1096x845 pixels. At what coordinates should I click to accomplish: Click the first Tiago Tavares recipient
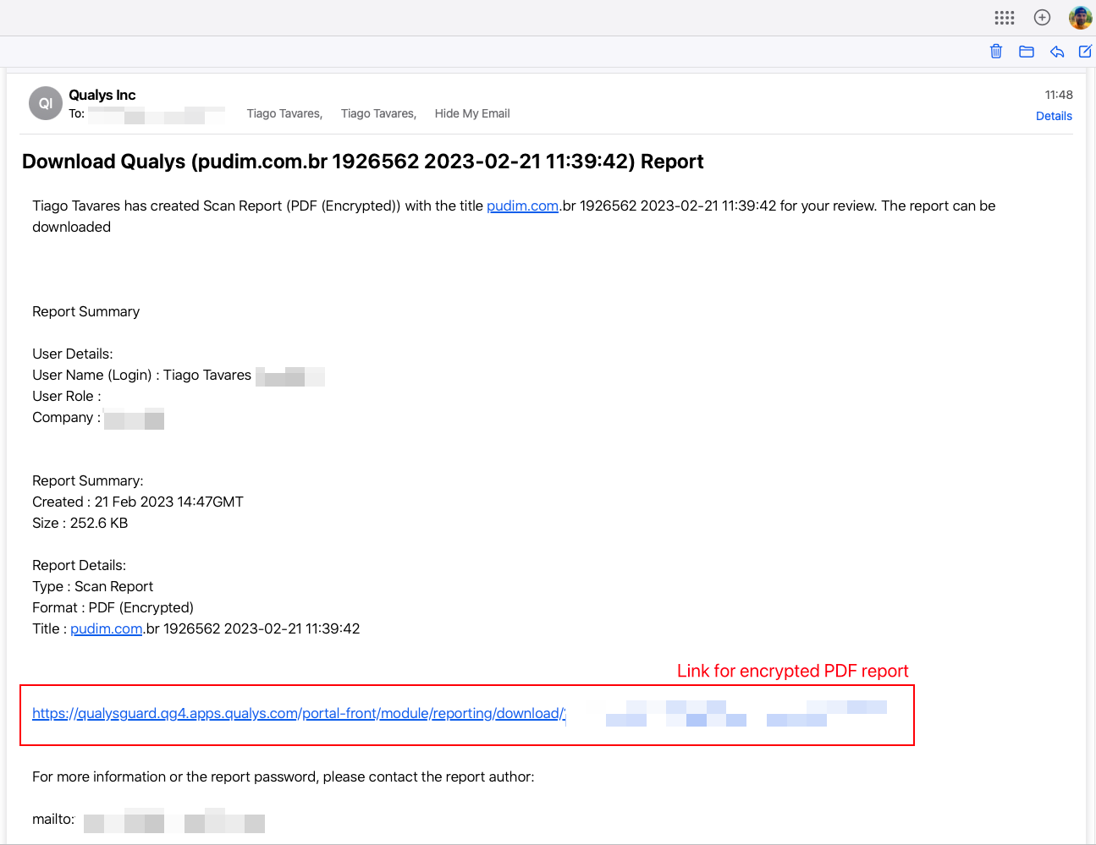284,113
